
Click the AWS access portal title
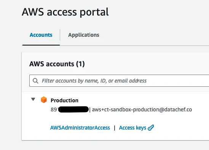(65, 12)
